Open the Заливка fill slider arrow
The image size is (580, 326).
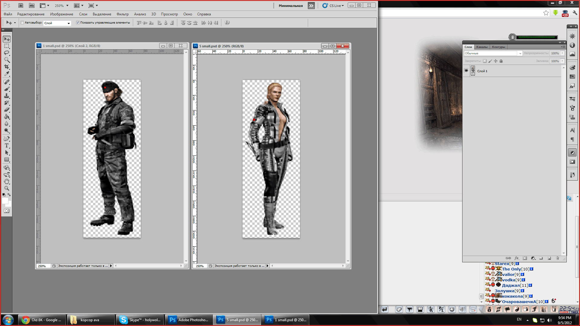coord(562,61)
